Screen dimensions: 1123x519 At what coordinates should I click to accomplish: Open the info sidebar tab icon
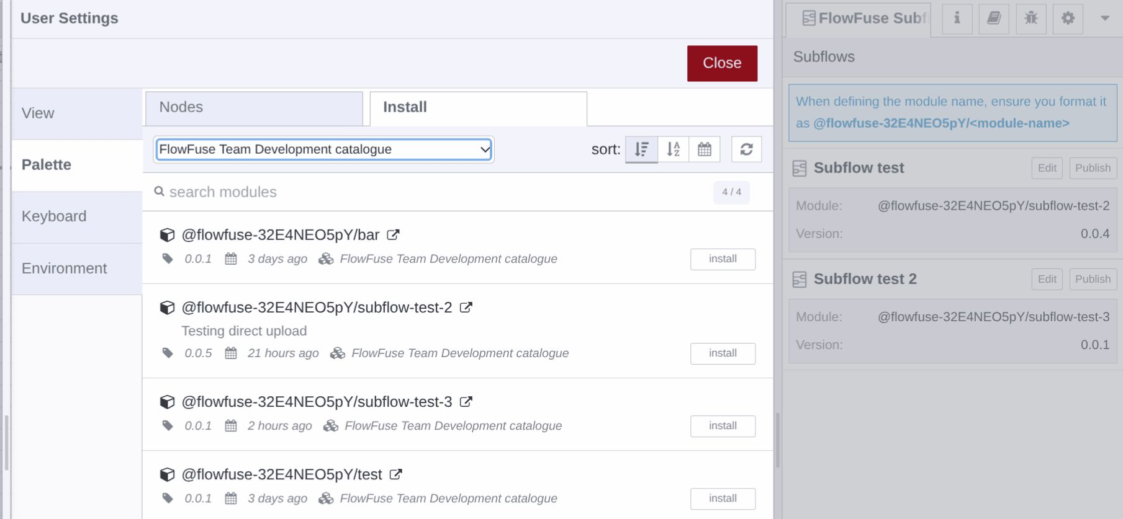coord(957,19)
